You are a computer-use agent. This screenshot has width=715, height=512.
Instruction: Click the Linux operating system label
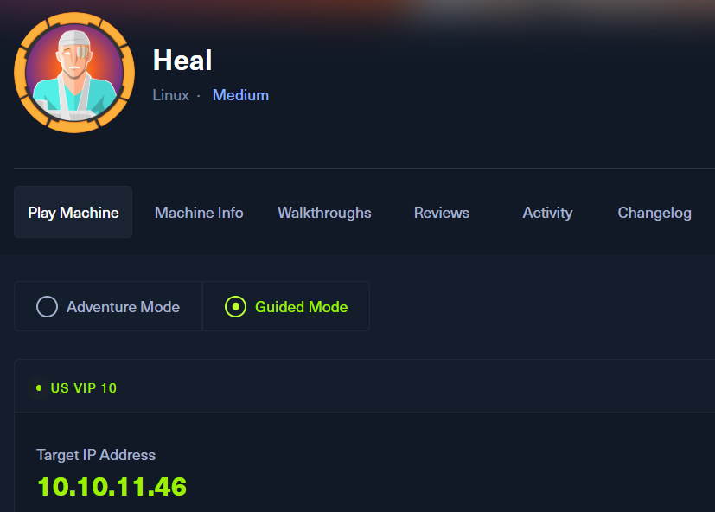tap(170, 95)
